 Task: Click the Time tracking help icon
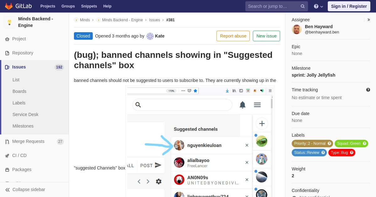pos(368,90)
